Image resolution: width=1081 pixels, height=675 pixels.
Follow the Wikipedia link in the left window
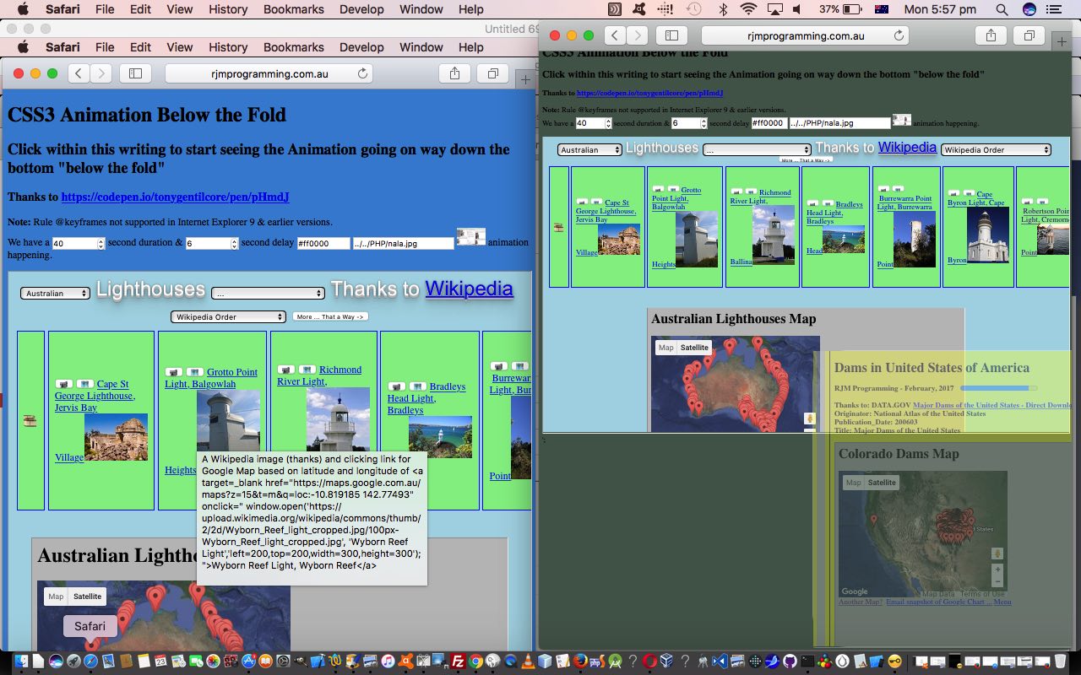coord(469,289)
